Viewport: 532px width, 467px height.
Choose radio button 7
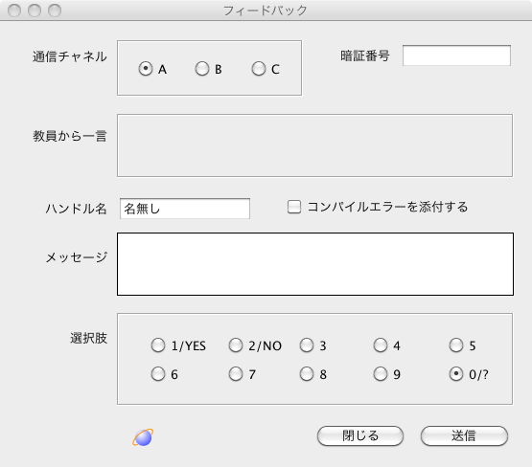click(236, 374)
